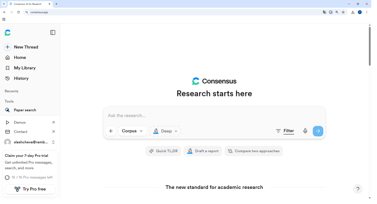The image size is (377, 204).
Task: Open browser downloads
Action: tap(353, 12)
